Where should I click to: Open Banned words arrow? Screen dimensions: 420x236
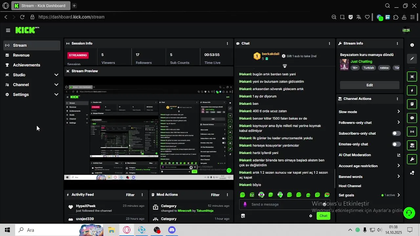pos(399,177)
